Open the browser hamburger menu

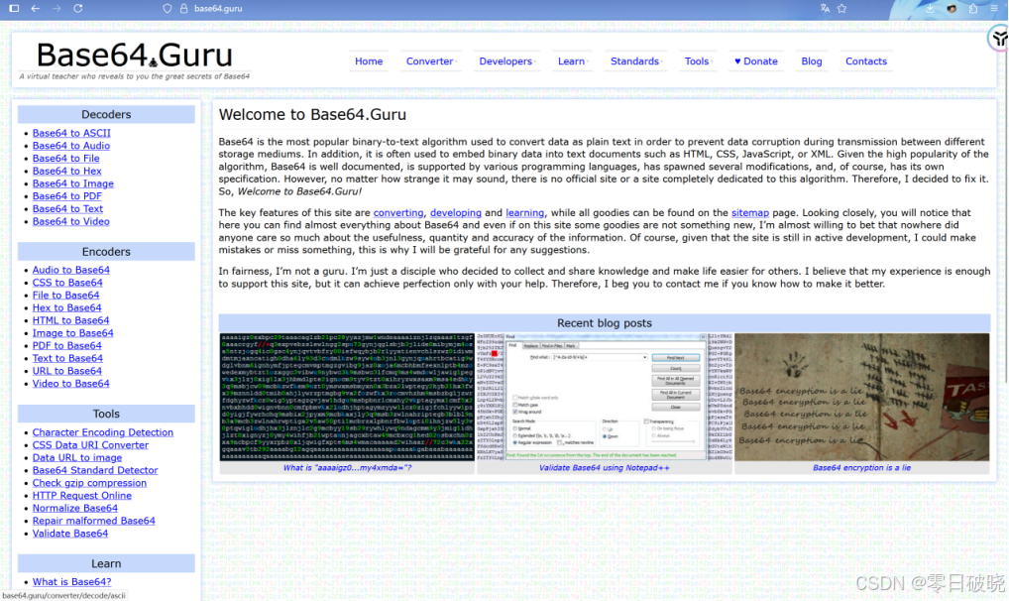[994, 8]
